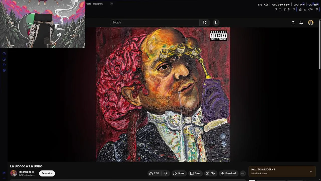Click the YouTube search magnifier button
Screen dimensions: 321x181
205,23
